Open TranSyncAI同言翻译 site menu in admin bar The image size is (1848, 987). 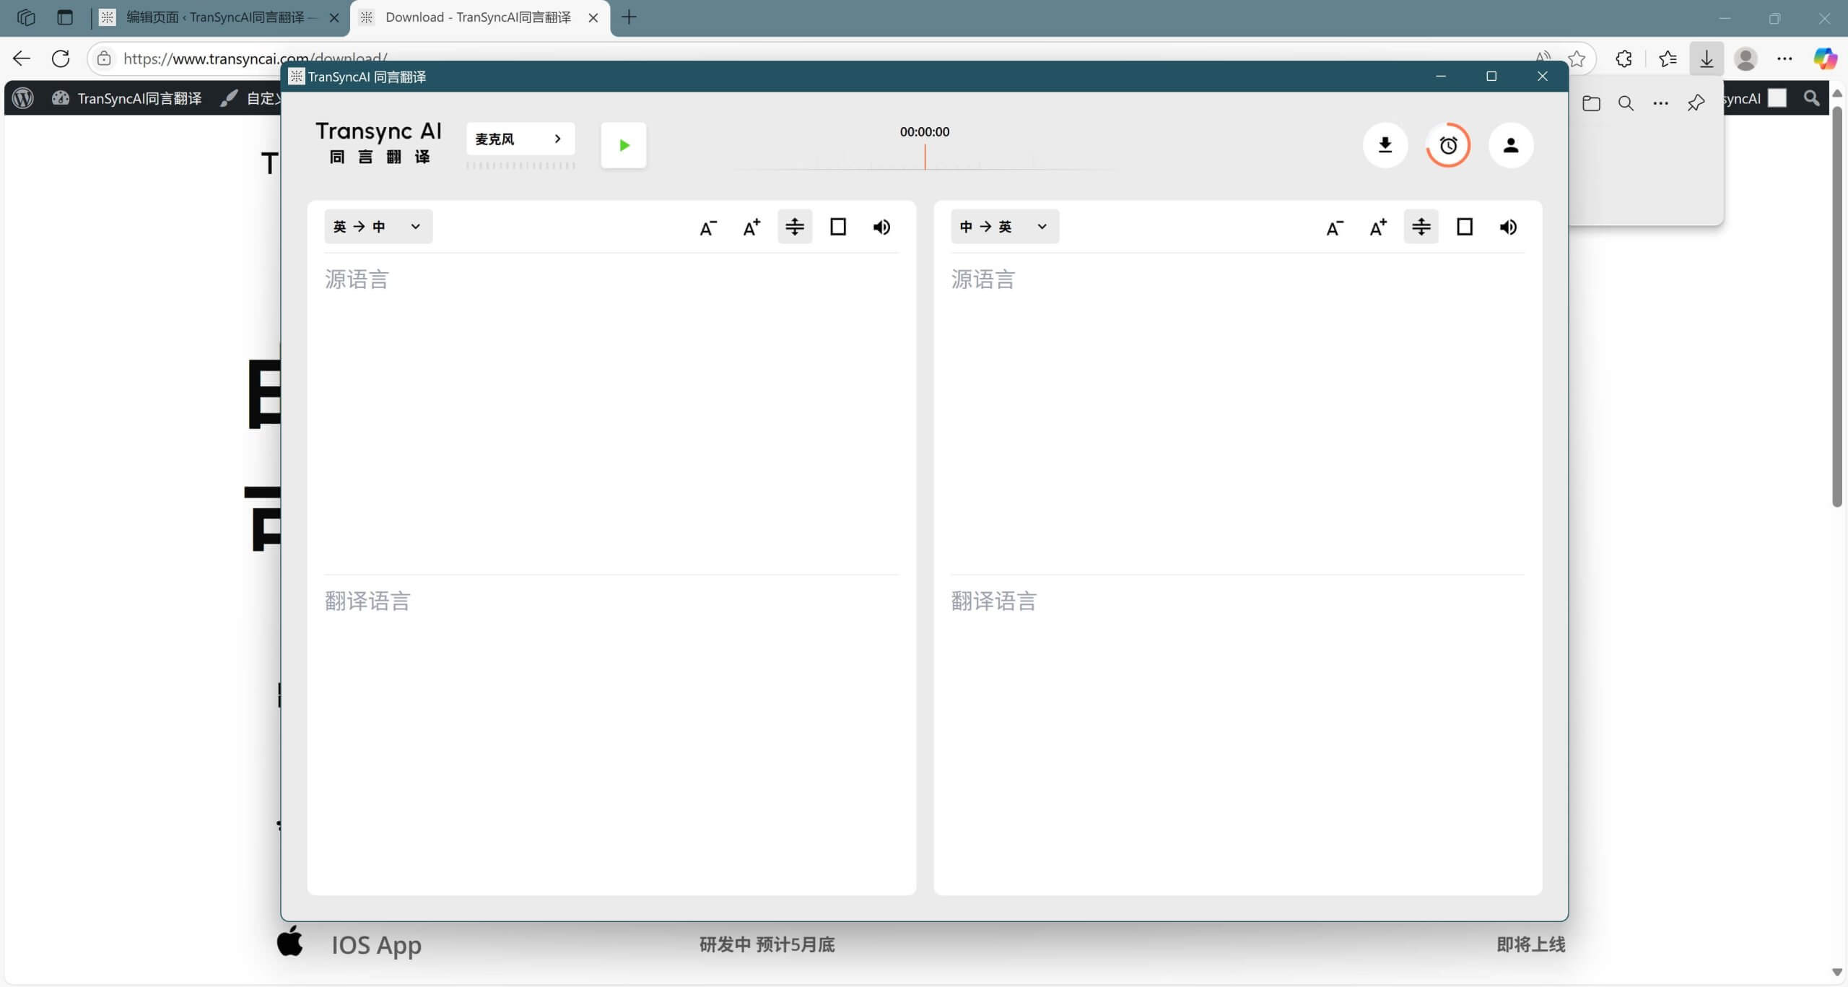127,98
